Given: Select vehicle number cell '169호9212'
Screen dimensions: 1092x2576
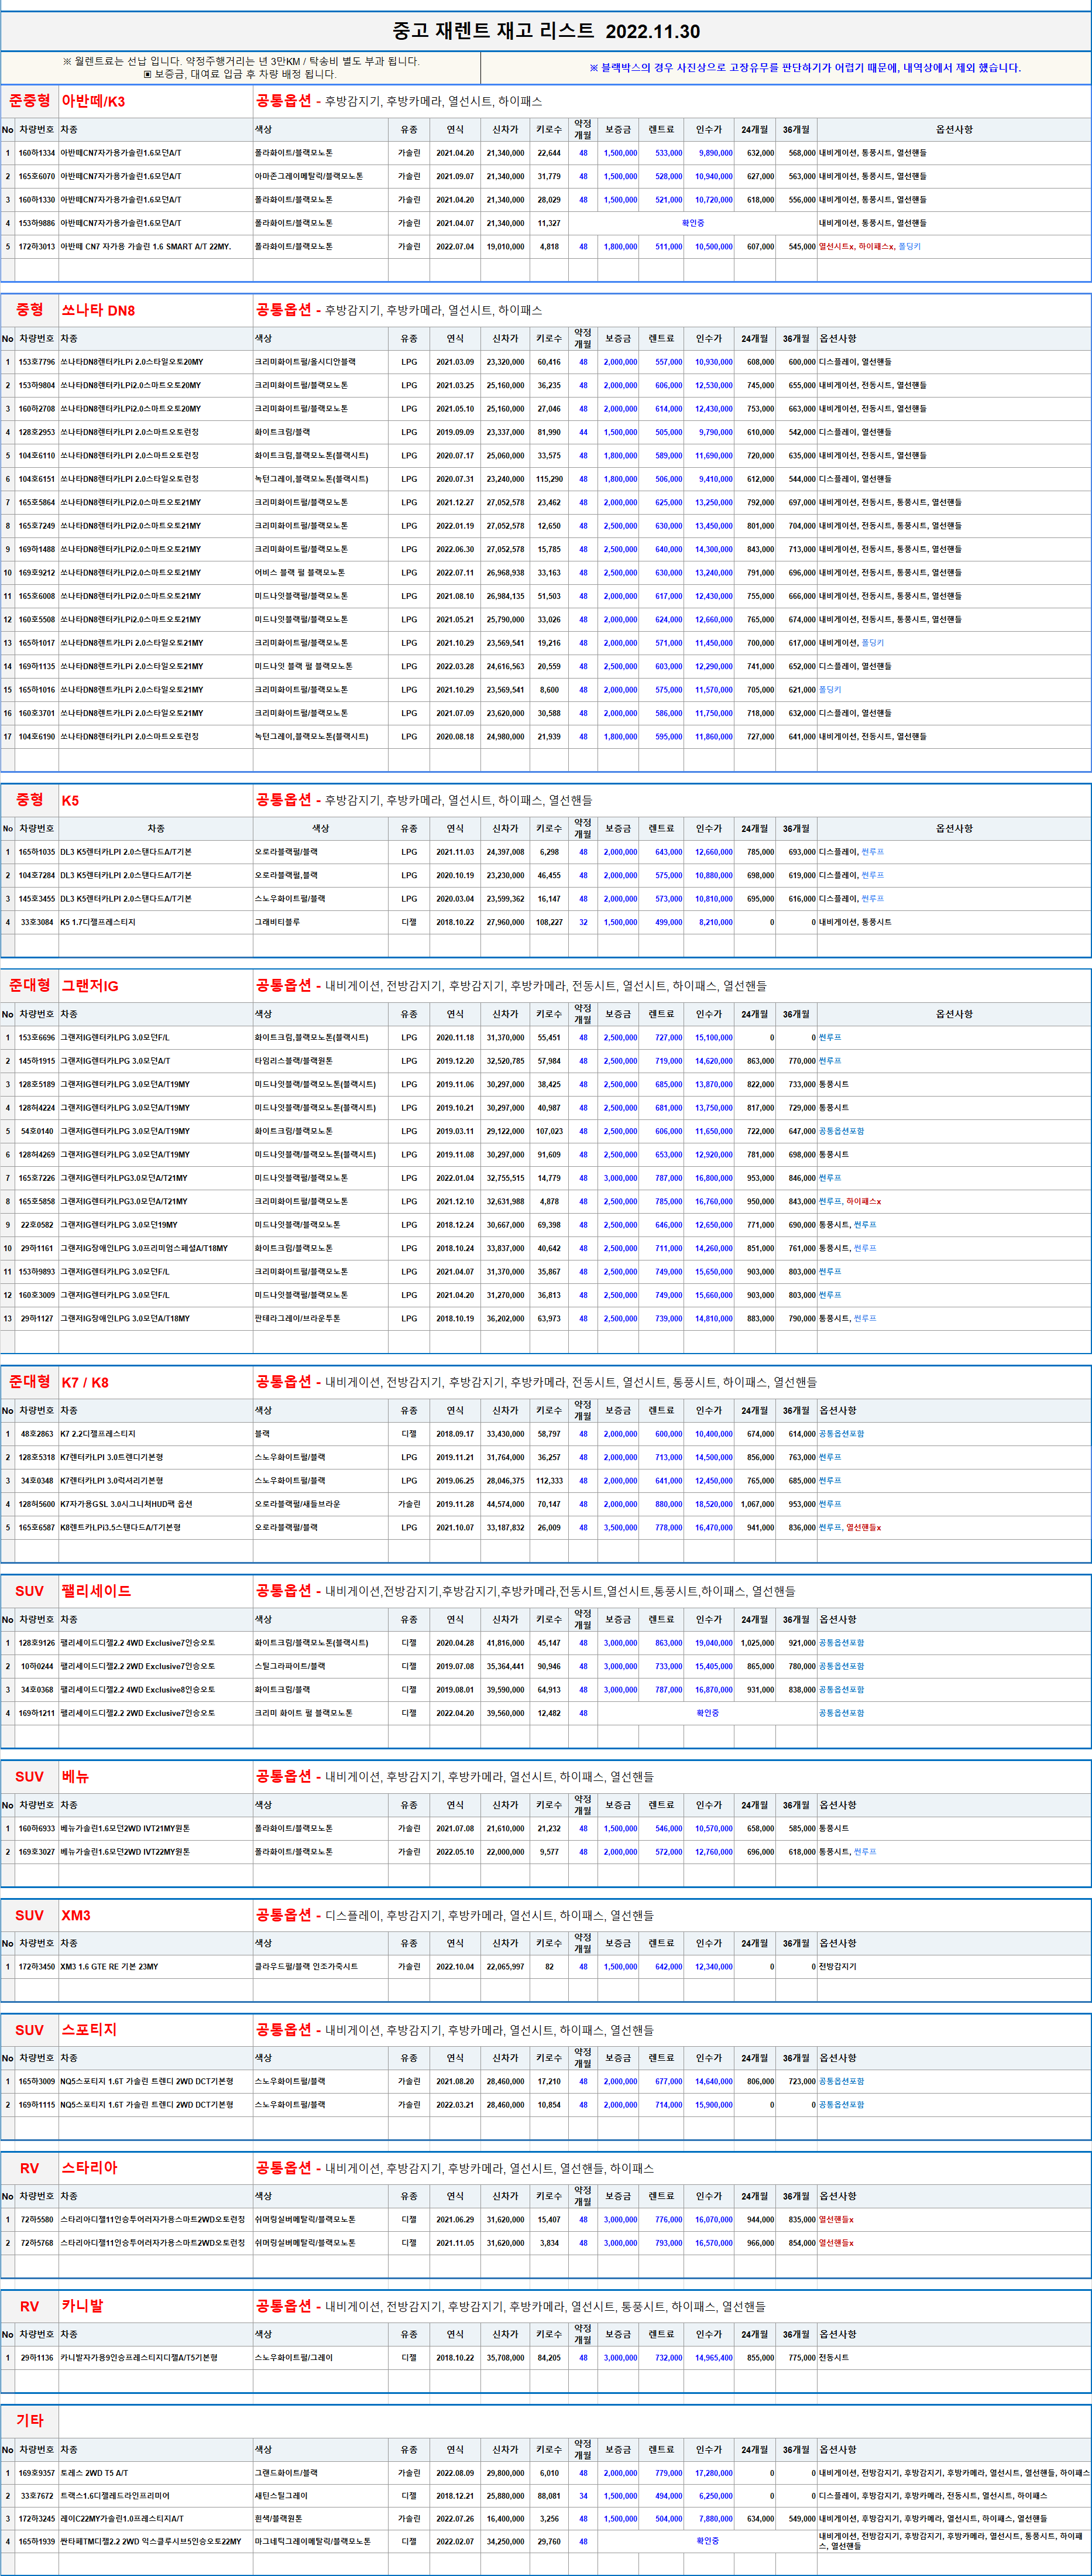Looking at the screenshot, I should pos(37,573).
